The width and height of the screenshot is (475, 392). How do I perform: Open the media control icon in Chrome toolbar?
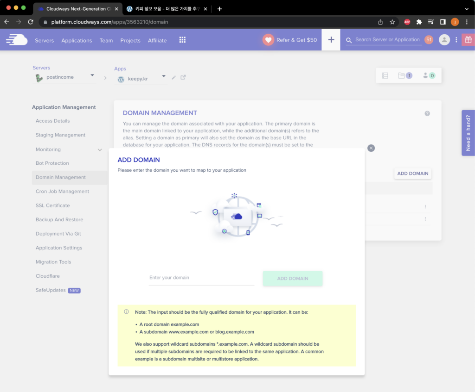click(431, 22)
